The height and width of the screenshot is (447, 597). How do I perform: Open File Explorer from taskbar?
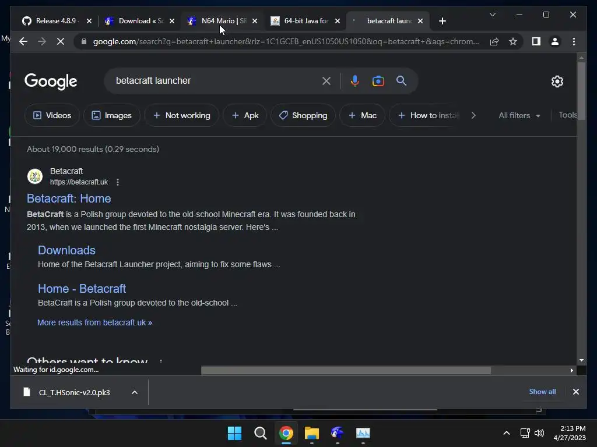(x=312, y=433)
